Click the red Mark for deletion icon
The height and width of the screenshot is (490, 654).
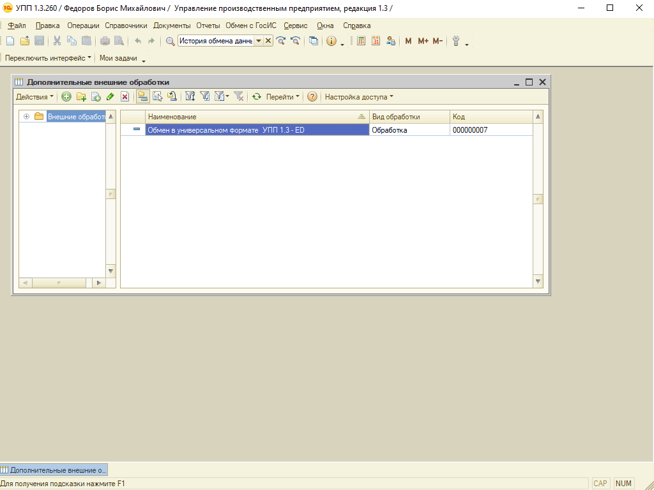click(x=125, y=97)
